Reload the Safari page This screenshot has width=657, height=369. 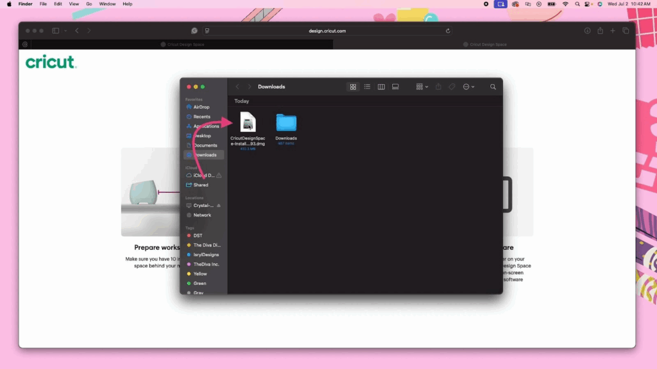click(448, 31)
